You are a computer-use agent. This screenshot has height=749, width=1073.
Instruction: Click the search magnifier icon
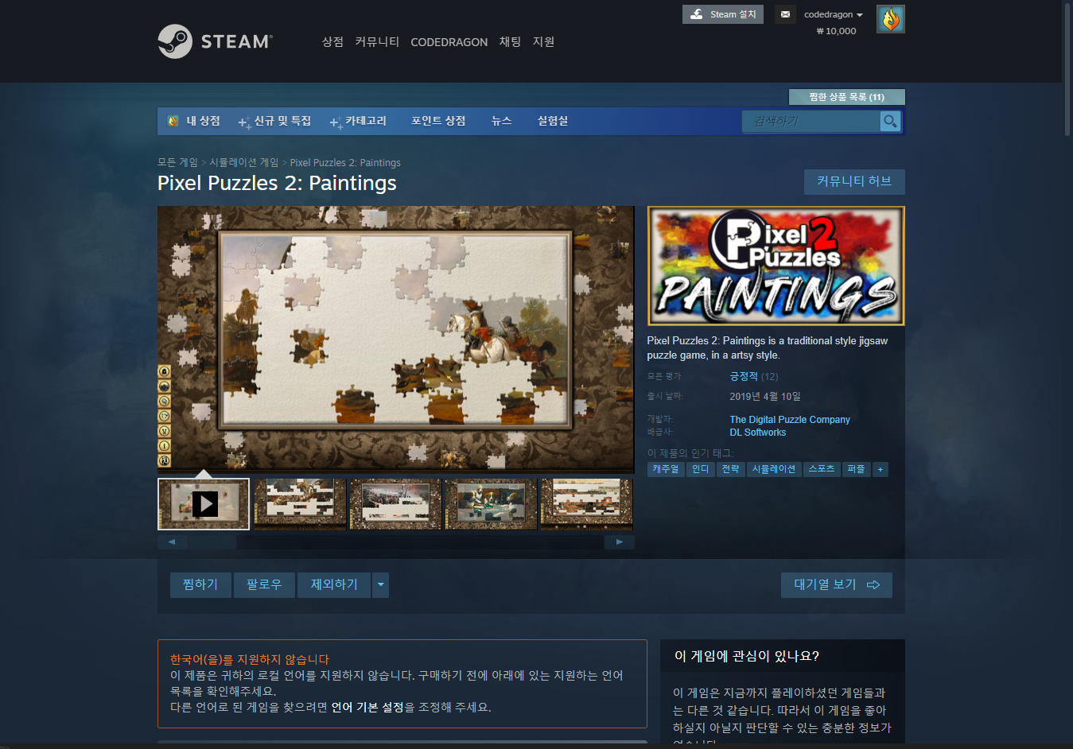890,121
